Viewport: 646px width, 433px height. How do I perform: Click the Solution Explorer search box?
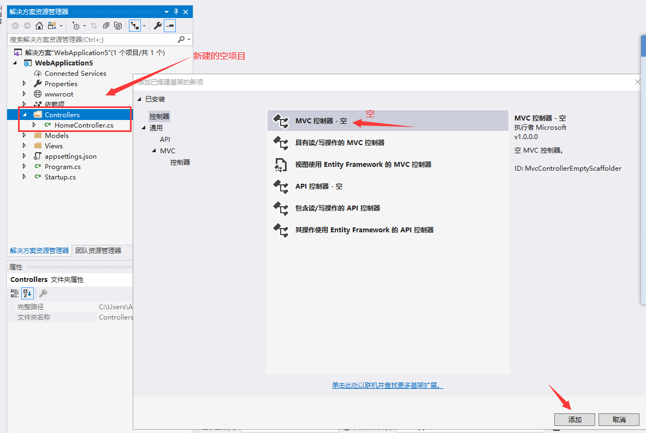[x=93, y=40]
